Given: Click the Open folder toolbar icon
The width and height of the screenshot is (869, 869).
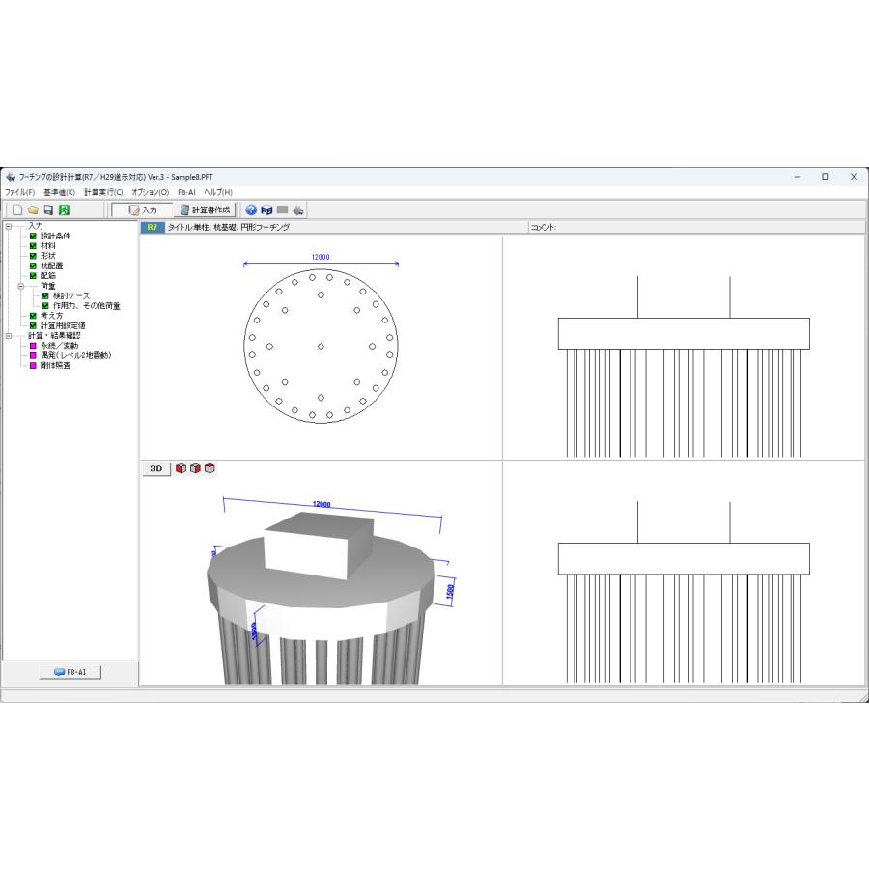Looking at the screenshot, I should (x=33, y=210).
